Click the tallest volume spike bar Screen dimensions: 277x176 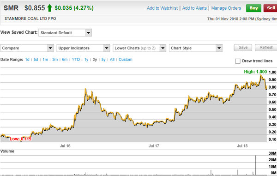255,165
